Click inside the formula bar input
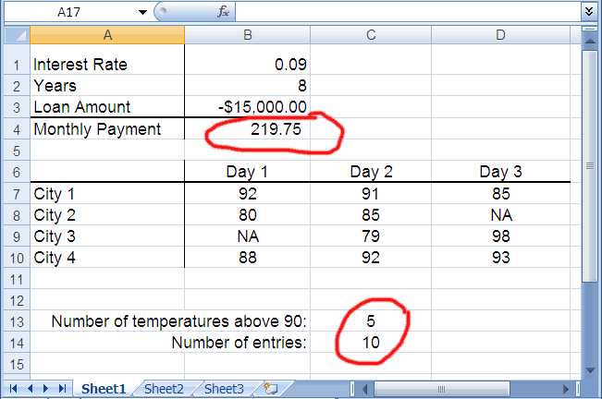Screen dimensions: 602x399 407,11
